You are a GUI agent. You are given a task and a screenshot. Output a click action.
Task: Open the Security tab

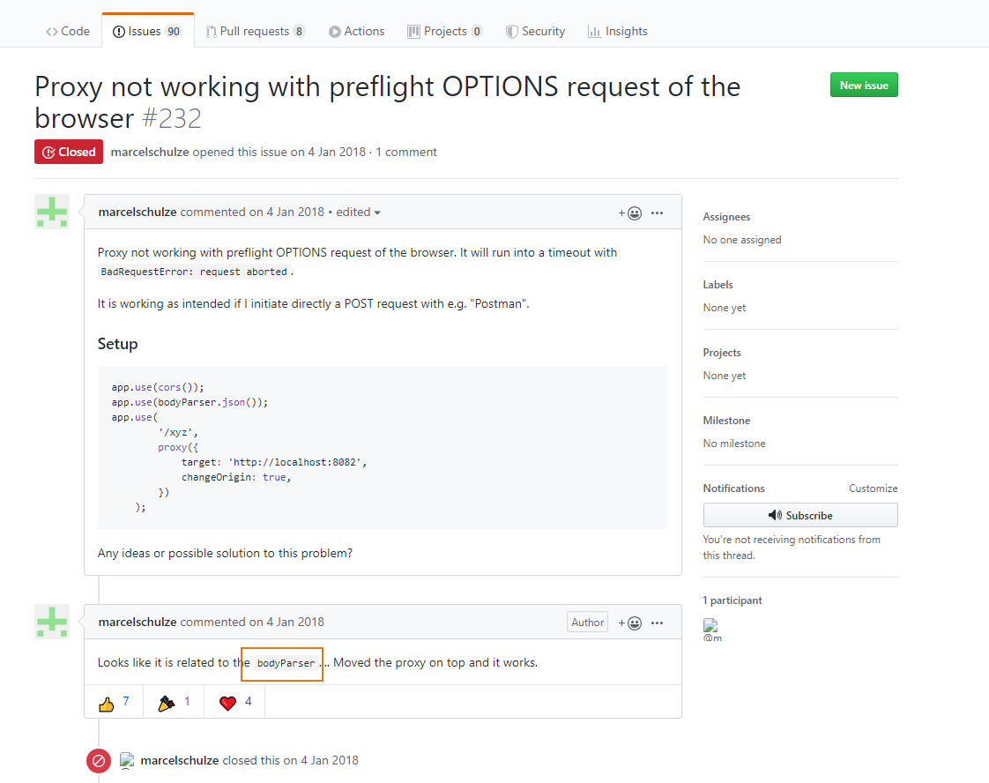tap(535, 31)
